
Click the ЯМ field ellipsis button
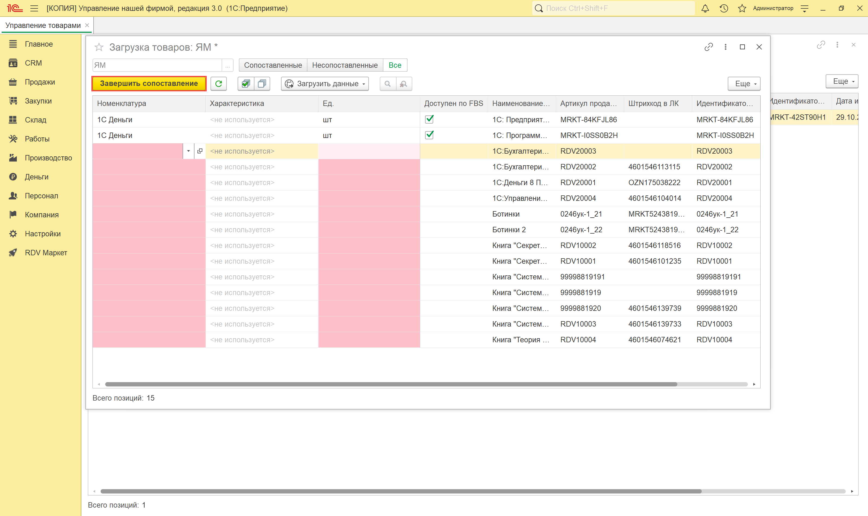coord(227,65)
